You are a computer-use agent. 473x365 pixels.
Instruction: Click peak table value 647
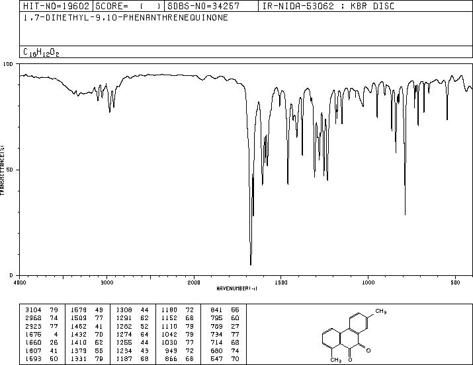point(216,358)
